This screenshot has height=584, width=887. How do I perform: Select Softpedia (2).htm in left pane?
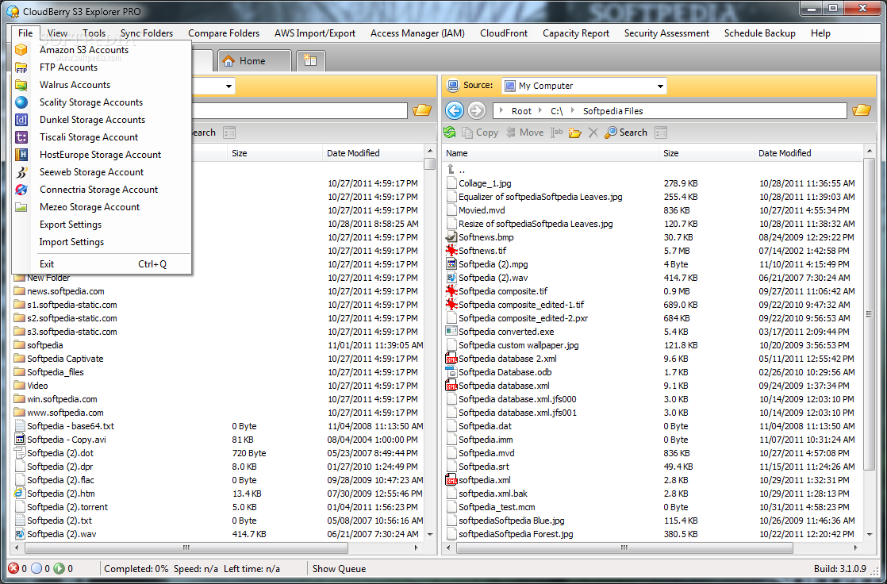pyautogui.click(x=60, y=494)
